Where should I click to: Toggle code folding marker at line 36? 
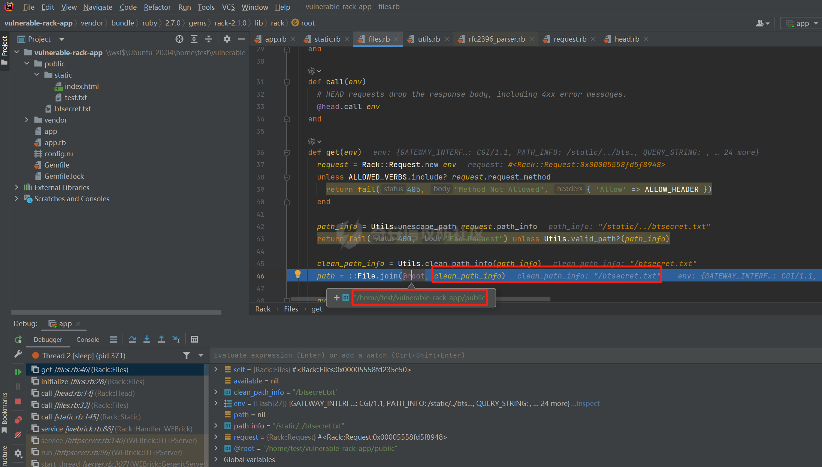[287, 153]
